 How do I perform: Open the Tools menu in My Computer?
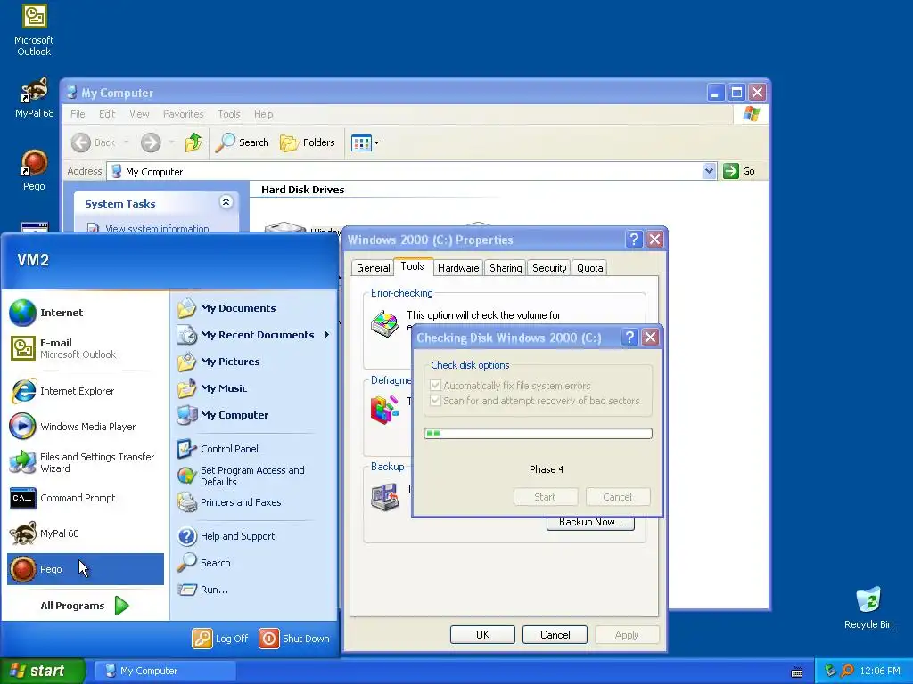[x=229, y=114]
